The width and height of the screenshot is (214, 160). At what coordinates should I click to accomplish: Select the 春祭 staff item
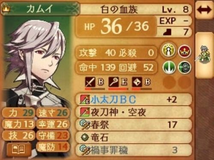[x=134, y=125]
